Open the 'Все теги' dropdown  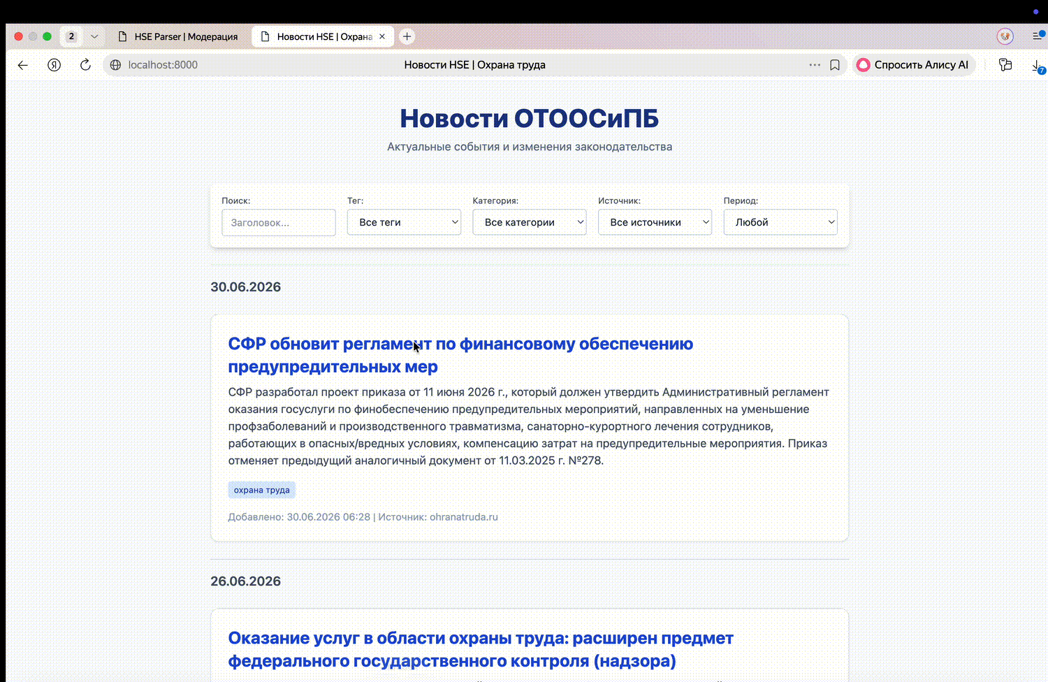coord(404,222)
